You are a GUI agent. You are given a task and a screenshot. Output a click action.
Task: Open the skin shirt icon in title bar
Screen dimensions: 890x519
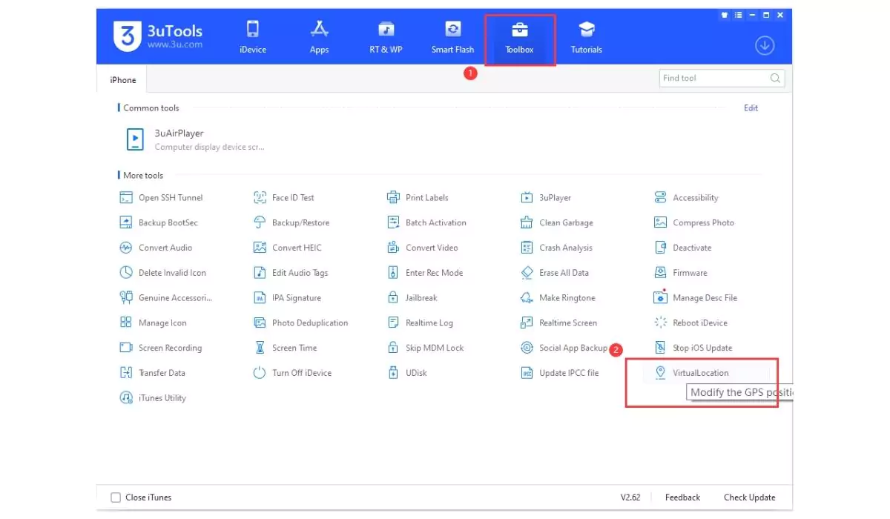point(725,15)
